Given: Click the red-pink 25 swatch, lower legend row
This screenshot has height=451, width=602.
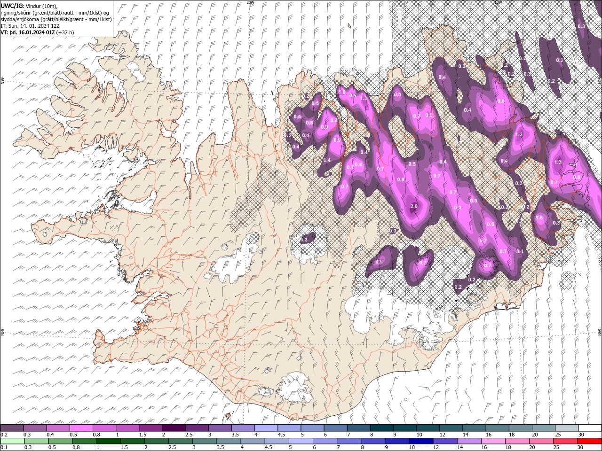Looking at the screenshot, I should tap(565, 441).
